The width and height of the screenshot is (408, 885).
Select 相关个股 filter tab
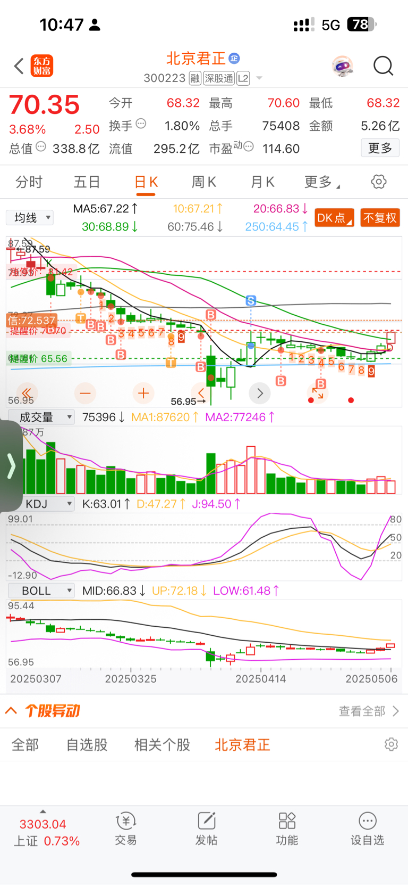point(162,744)
